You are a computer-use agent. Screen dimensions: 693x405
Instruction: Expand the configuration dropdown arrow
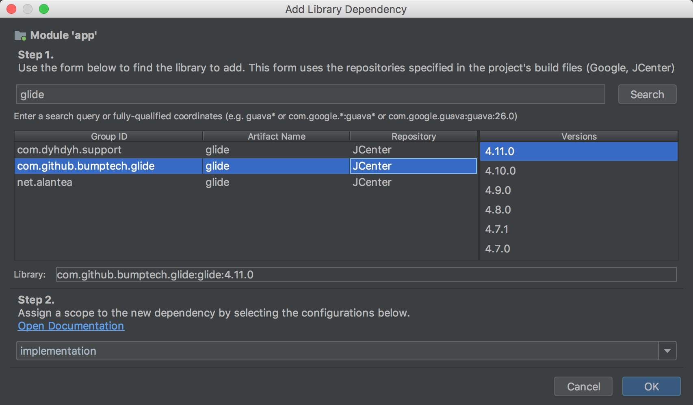[667, 351]
